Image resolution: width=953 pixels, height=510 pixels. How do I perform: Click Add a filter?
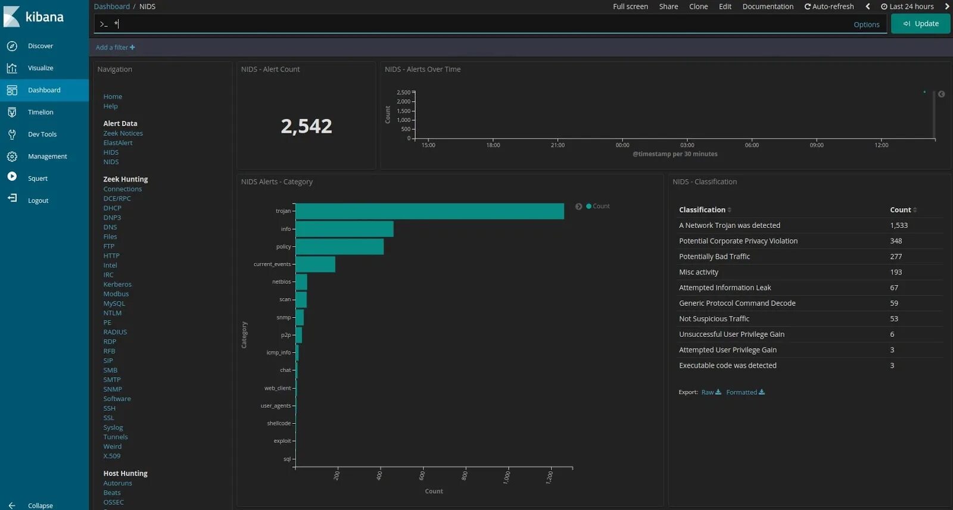116,48
